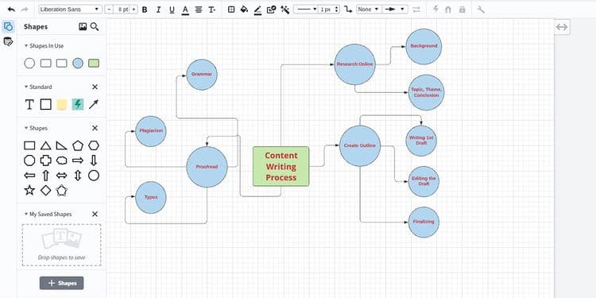Open the fill color bucket tool

pos(245,10)
